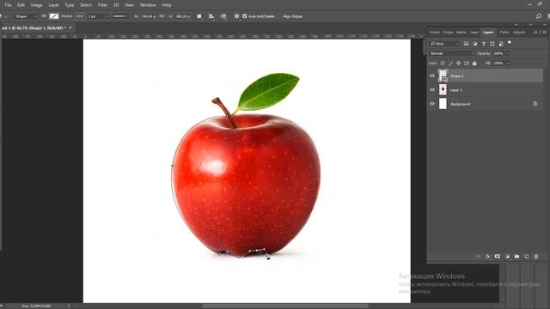The image size is (550, 309).
Task: Open the stroke line type dropdown
Action: (120, 16)
